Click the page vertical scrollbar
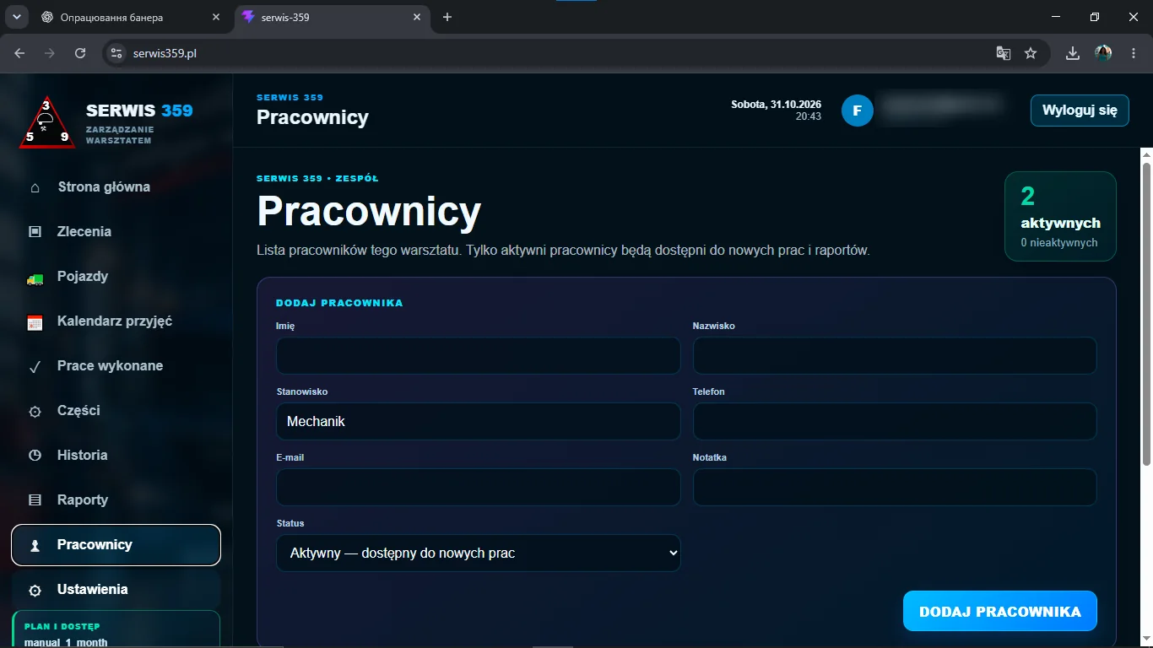This screenshot has width=1153, height=648. tap(1146, 312)
